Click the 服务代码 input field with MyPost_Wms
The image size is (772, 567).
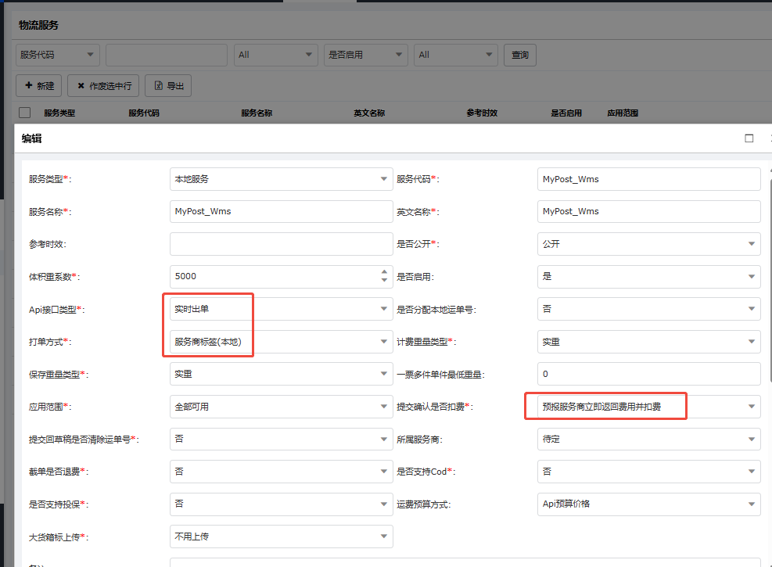[649, 179]
